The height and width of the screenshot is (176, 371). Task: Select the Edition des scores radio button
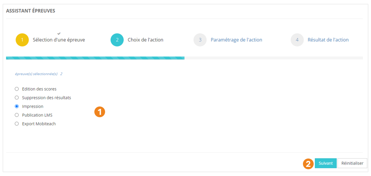click(x=17, y=89)
